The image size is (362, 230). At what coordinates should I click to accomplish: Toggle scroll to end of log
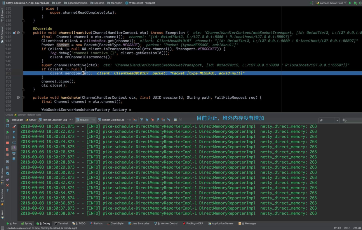click(14, 148)
